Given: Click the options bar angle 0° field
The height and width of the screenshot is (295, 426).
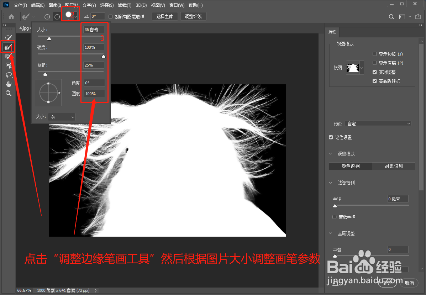Looking at the screenshot, I should 98,16.
